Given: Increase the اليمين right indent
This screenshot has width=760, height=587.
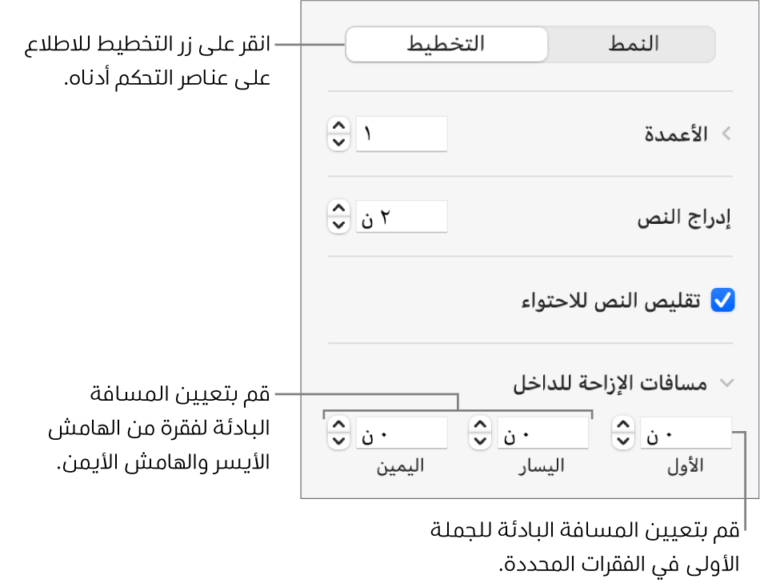Looking at the screenshot, I should 339,425.
